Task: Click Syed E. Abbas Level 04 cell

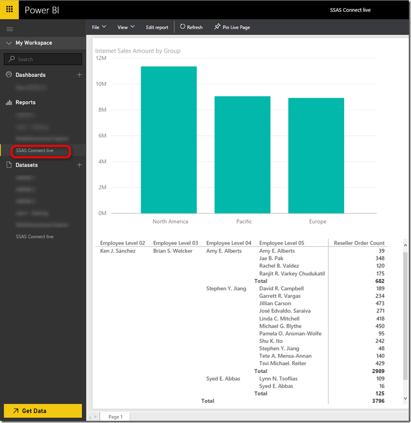Action: tap(223, 379)
